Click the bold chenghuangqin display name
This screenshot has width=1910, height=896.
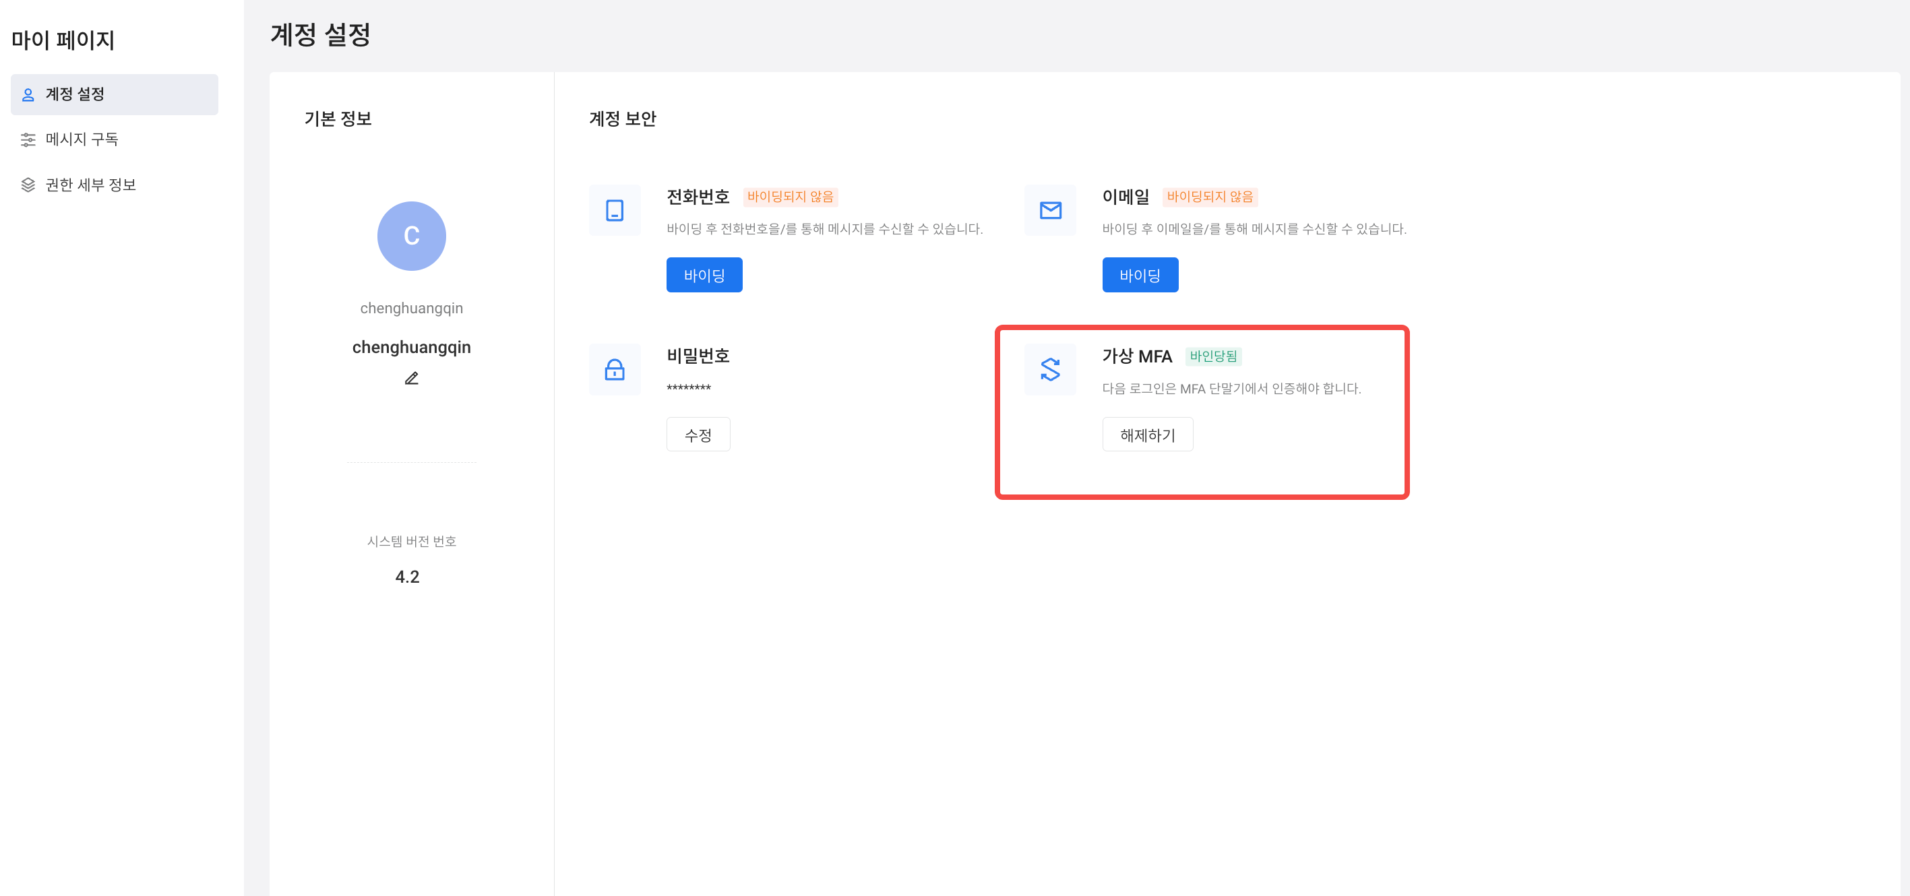coord(412,347)
